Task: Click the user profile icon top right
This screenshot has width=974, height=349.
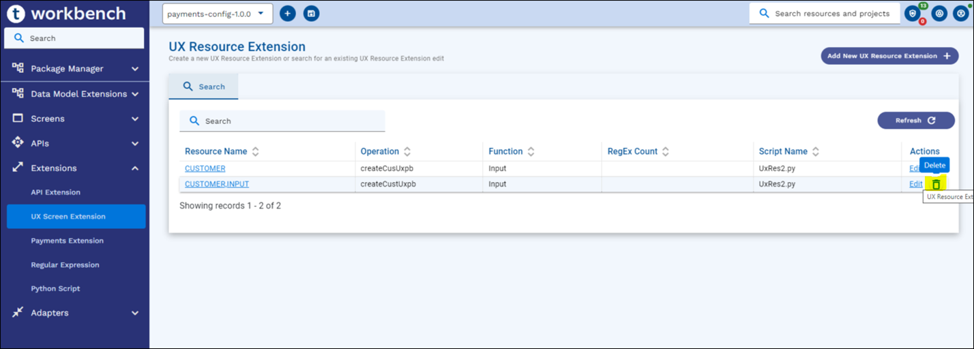Action: point(960,14)
